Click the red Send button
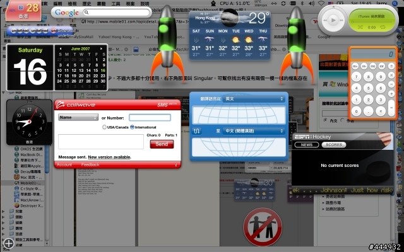 coord(162,144)
